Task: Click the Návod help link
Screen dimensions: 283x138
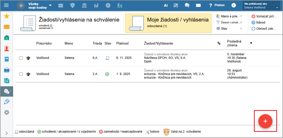Action: 260,23
